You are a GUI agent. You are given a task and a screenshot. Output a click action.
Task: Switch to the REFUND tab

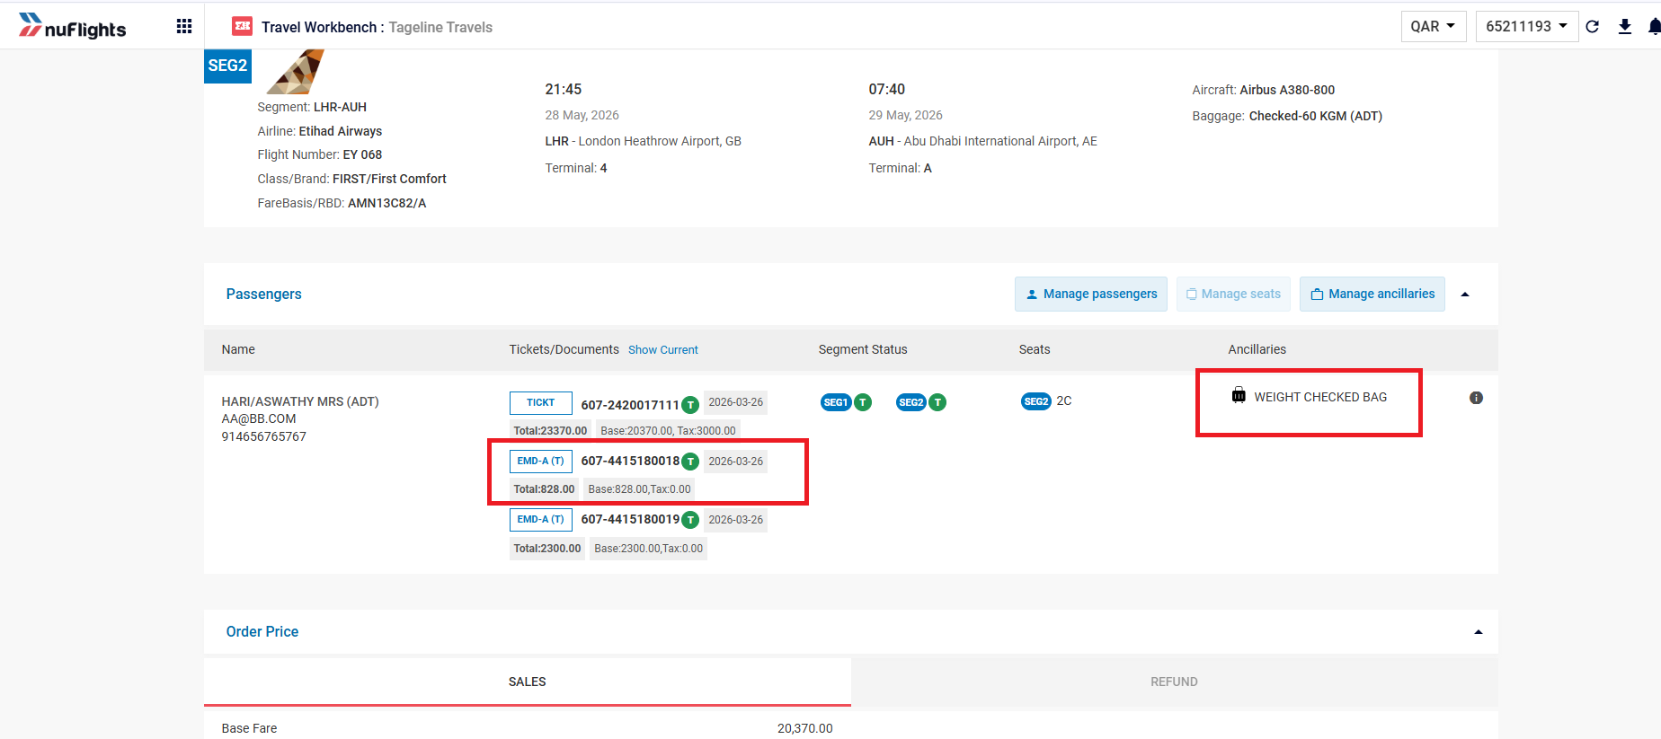tap(1174, 682)
